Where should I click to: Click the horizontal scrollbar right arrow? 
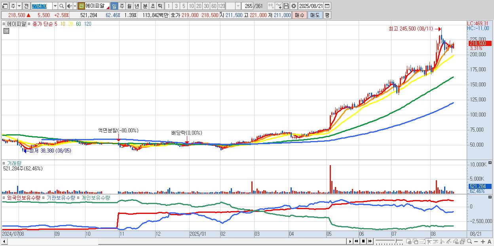350,241
